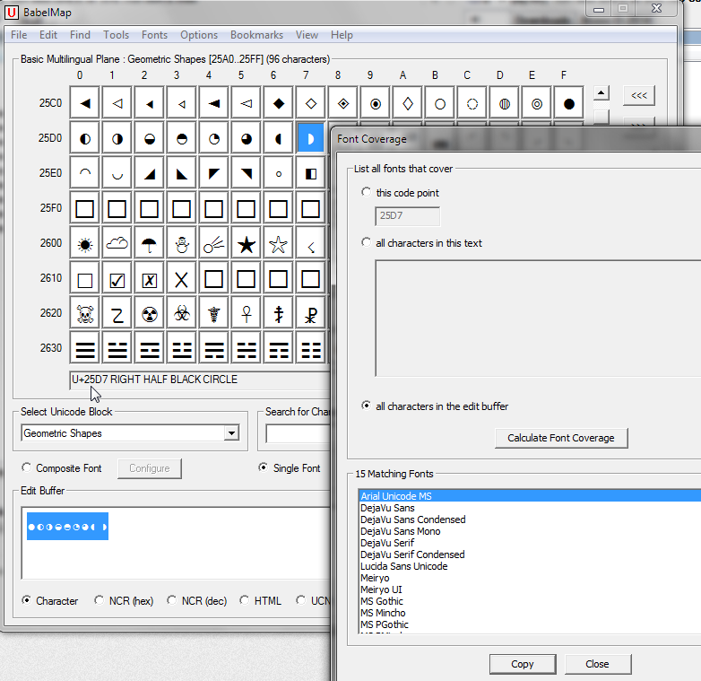Viewport: 701px width, 681px height.
Task: Select the biohazard sign character
Action: [181, 314]
